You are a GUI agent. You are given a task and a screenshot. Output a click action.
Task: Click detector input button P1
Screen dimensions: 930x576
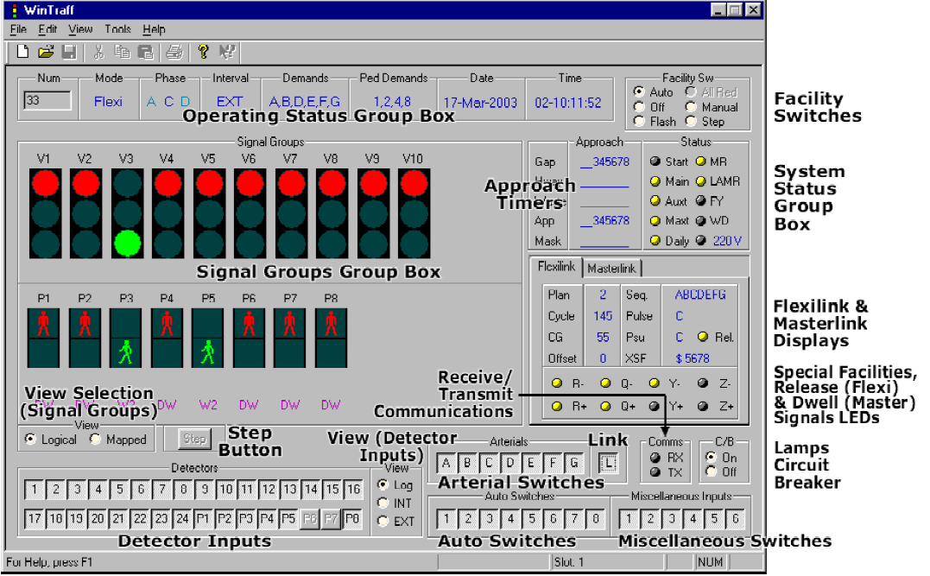coord(203,518)
